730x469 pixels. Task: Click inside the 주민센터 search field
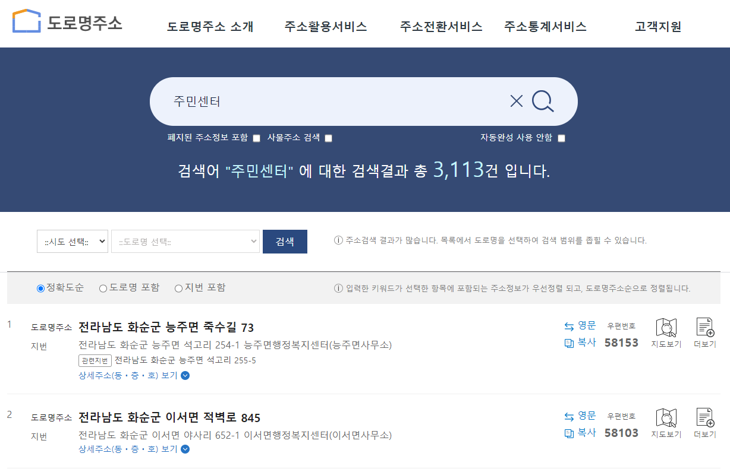[327, 101]
